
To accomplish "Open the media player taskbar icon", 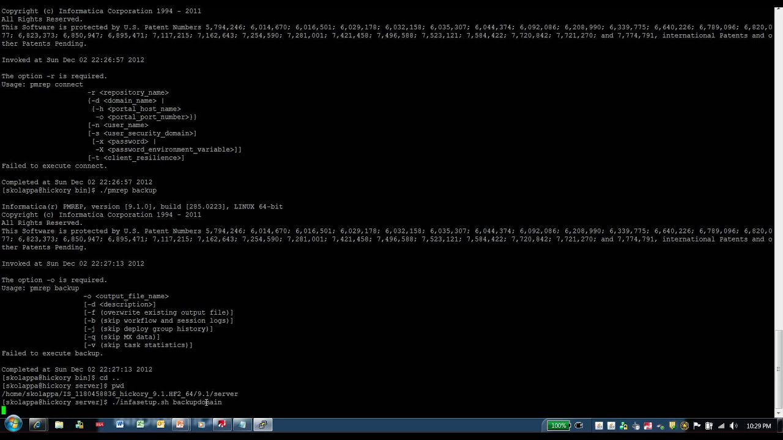I will pos(201,425).
